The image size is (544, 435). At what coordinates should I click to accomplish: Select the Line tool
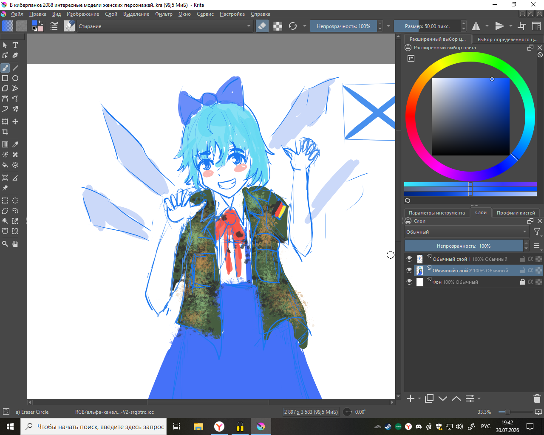(15, 68)
